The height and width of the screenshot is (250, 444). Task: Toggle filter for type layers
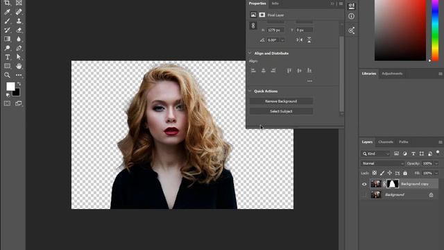pyautogui.click(x=413, y=153)
